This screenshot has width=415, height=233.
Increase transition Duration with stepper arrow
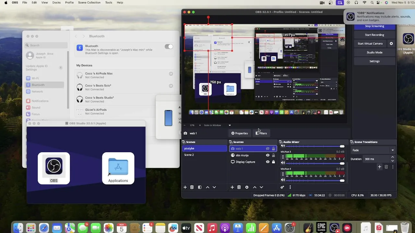coord(393,157)
